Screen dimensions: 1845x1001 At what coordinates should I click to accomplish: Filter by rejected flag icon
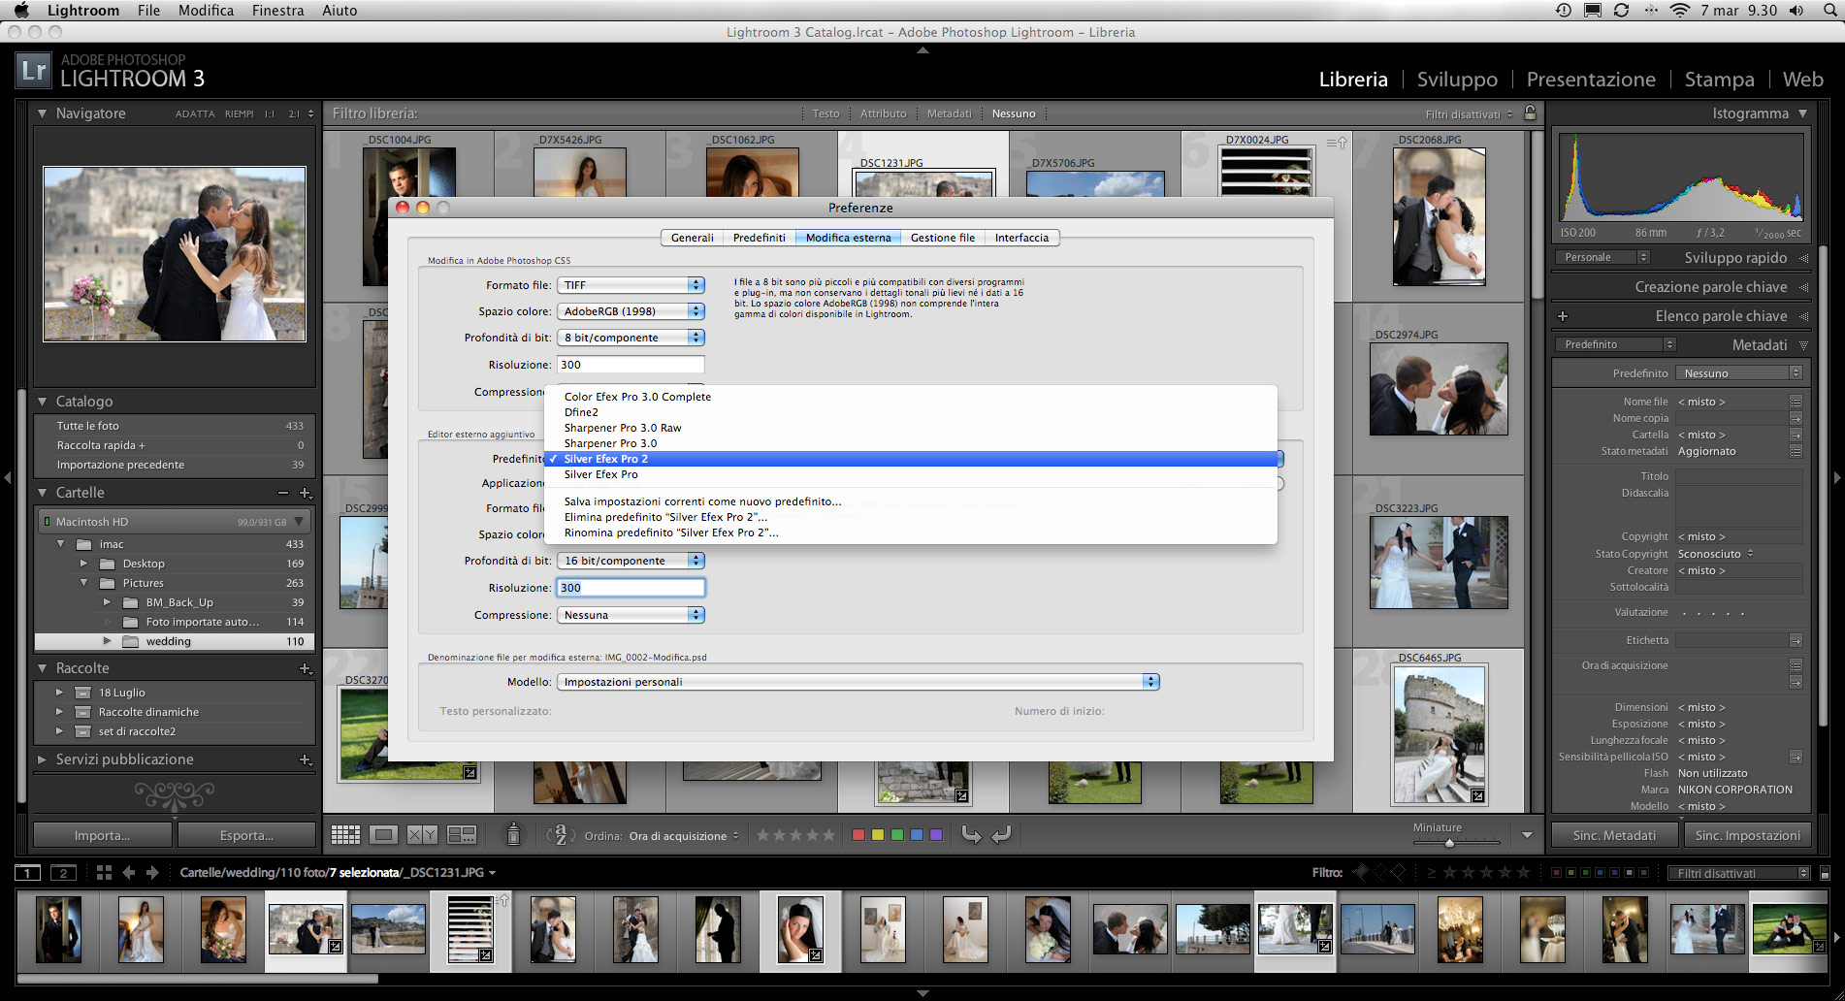1398,872
